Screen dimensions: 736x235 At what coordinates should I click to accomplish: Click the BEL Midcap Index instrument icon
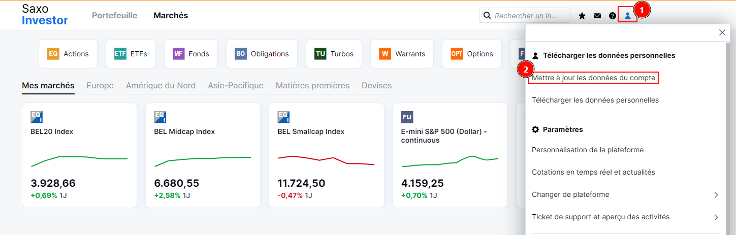pyautogui.click(x=160, y=117)
